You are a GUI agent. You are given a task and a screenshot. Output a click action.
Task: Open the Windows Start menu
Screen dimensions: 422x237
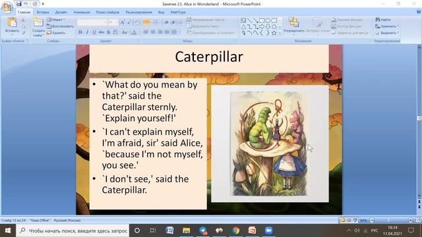pyautogui.click(x=8, y=230)
